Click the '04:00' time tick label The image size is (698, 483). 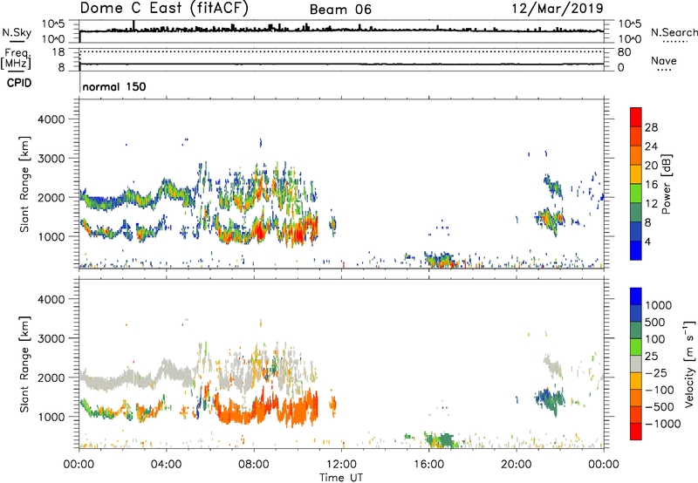(x=166, y=465)
